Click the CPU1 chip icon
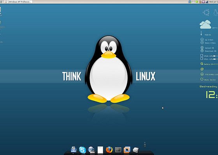 [x=202, y=59]
